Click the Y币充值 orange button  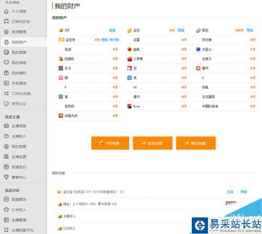point(110,143)
